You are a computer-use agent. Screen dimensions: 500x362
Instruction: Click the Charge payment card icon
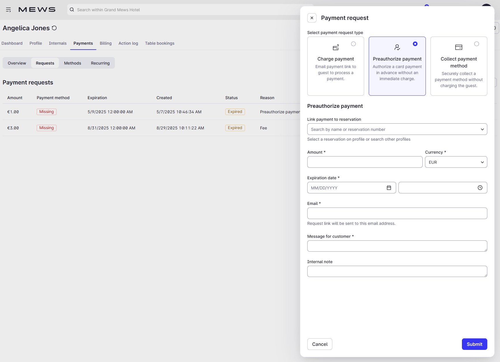336,47
